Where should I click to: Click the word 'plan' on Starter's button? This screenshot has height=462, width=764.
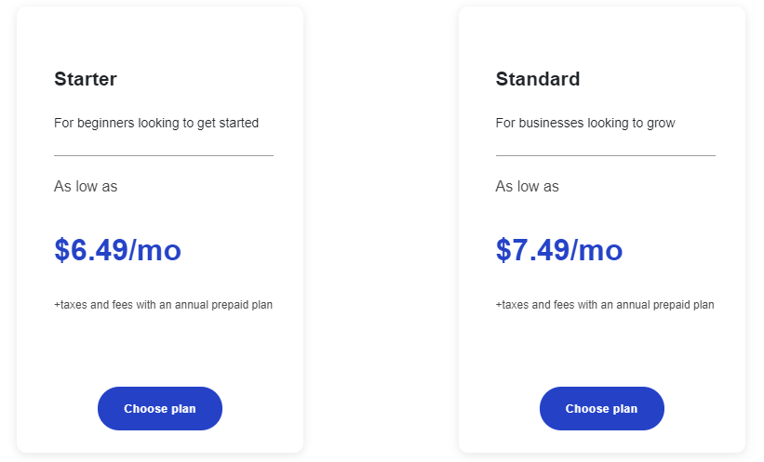[183, 409]
